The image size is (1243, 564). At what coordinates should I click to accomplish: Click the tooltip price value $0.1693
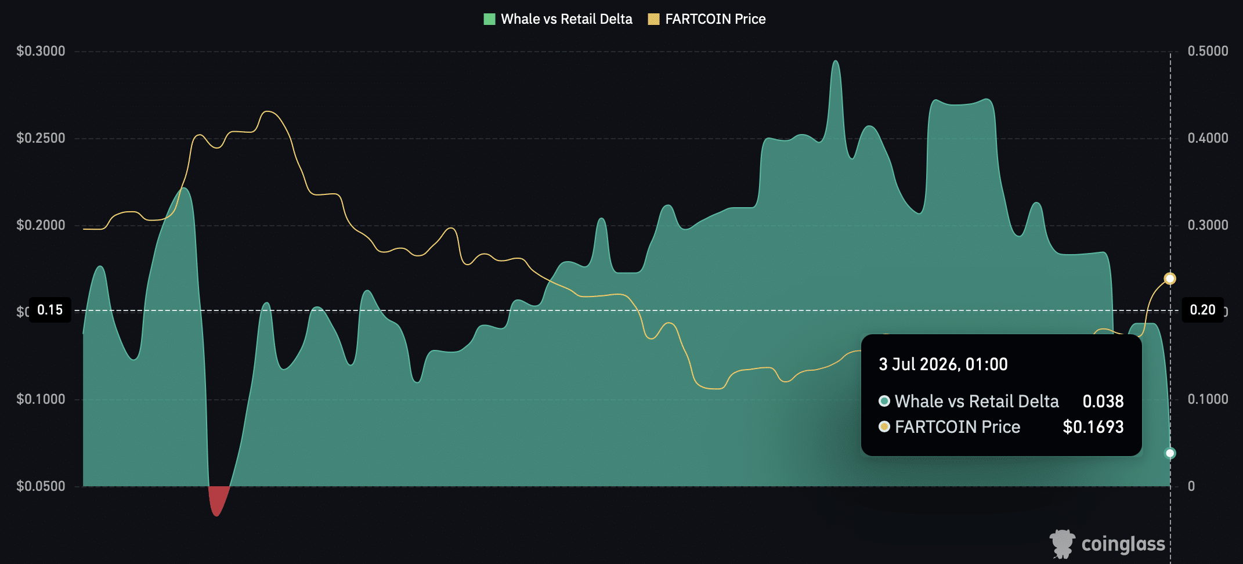tap(1093, 427)
